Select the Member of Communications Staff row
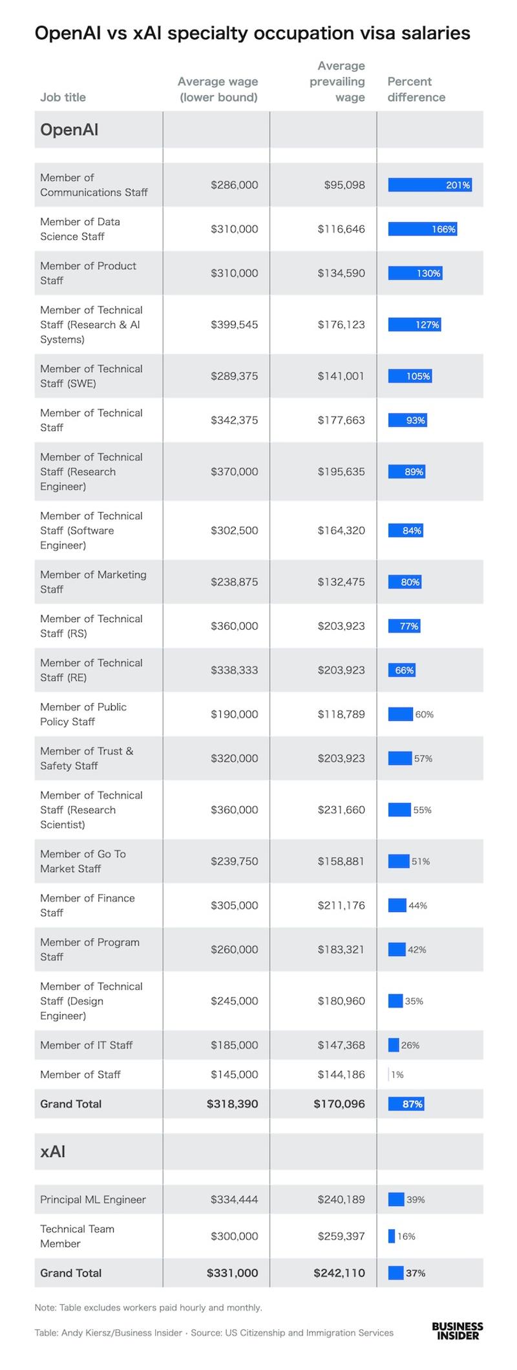 click(94, 185)
